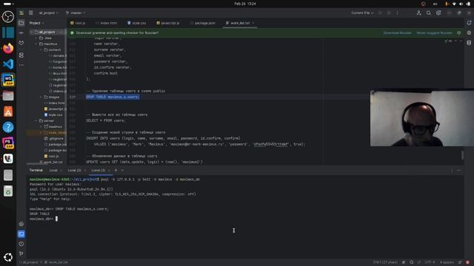Open Terminal panel options three dots
The height and width of the screenshot is (266, 474).
(x=452, y=171)
